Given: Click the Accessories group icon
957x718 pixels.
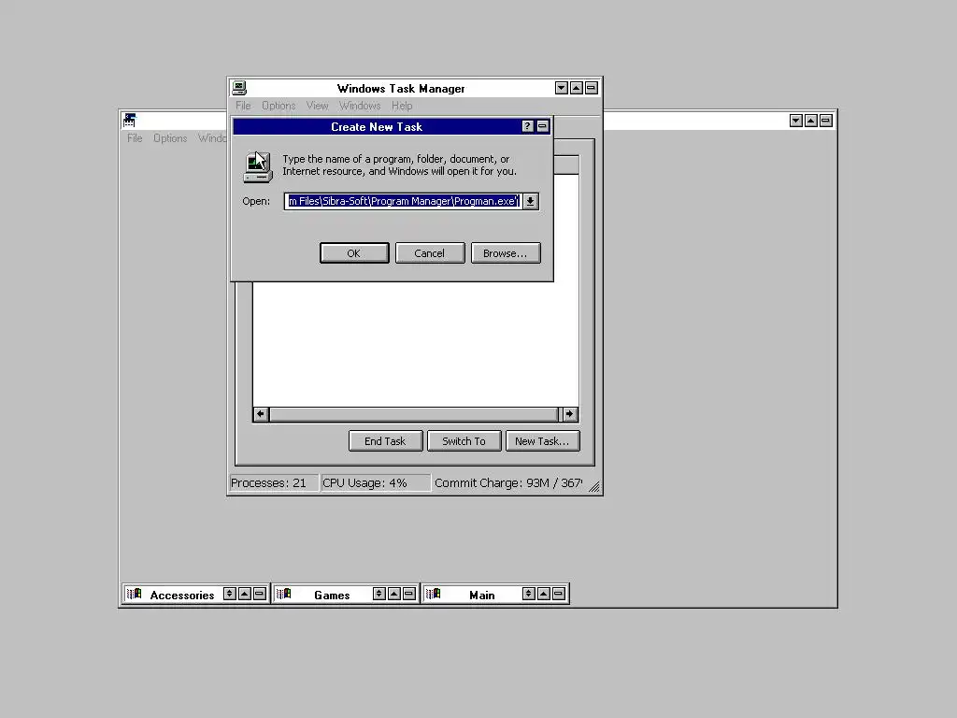Looking at the screenshot, I should (135, 594).
